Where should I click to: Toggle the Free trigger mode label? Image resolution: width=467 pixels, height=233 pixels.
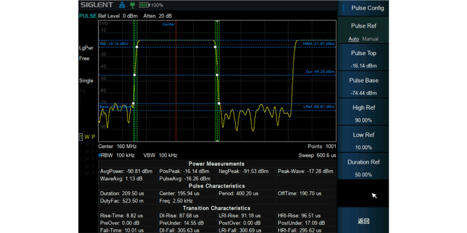(85, 58)
